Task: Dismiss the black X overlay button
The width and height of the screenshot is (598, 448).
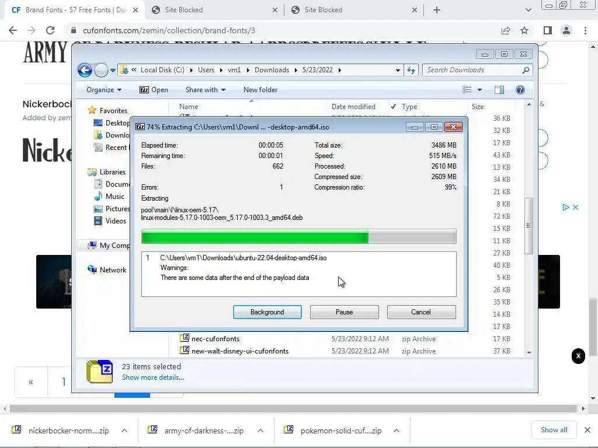Action: 578,356
